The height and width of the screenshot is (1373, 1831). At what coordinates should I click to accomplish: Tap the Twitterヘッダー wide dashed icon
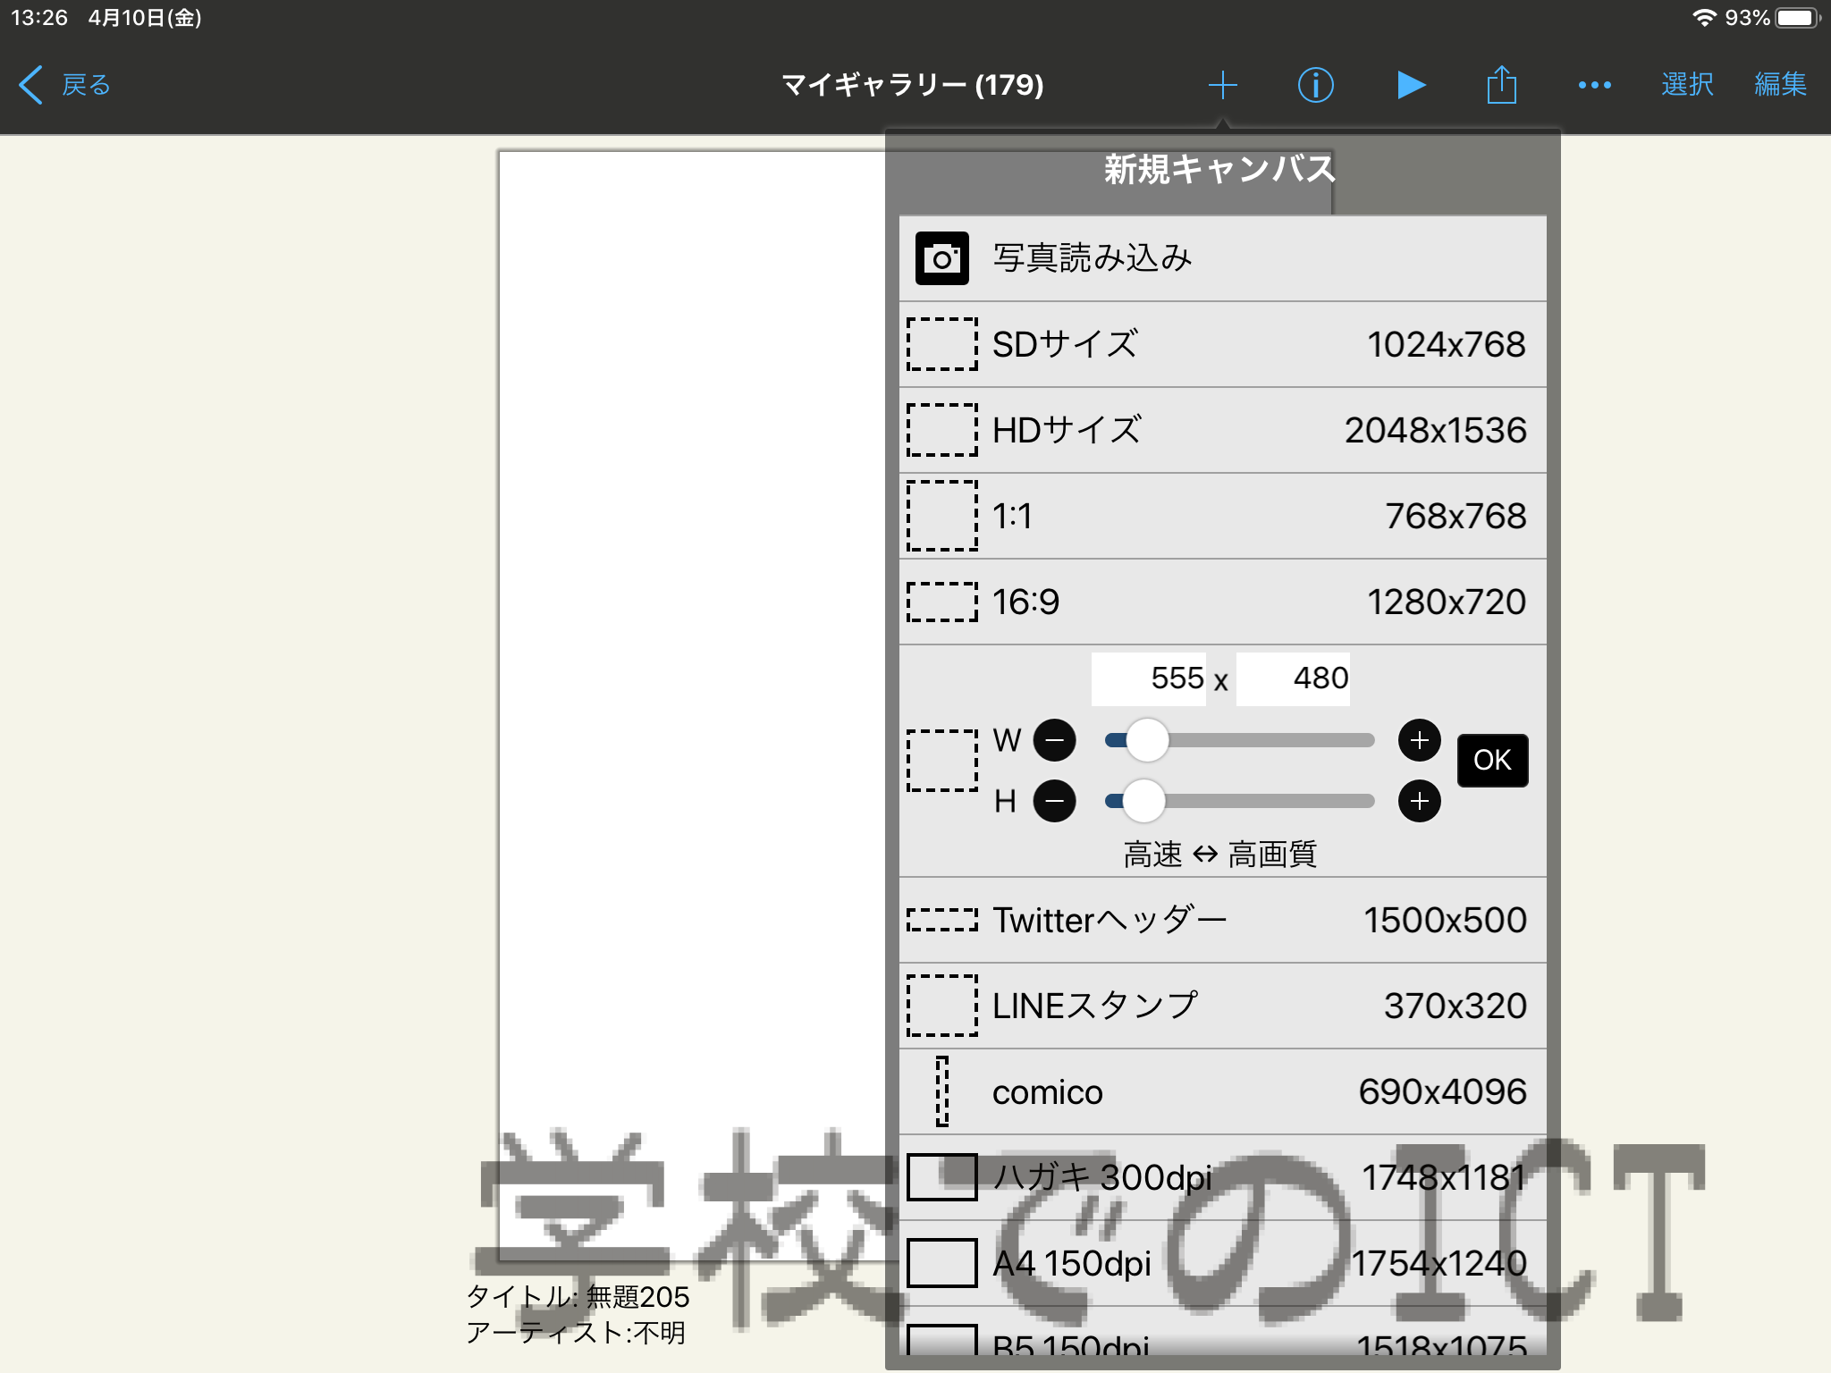[942, 920]
